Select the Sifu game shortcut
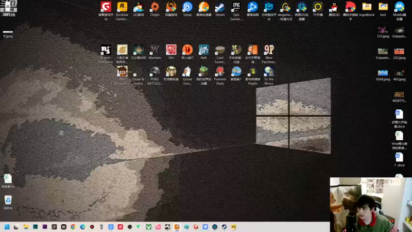 coord(171,52)
